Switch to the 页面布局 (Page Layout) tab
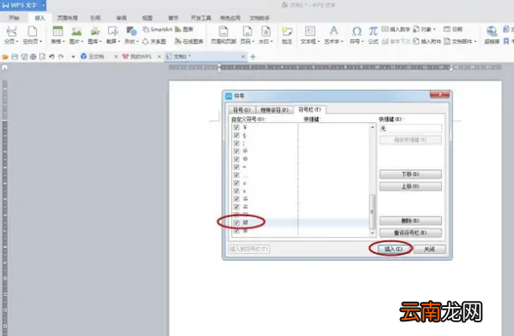Screen dimensions: 514x336 [x=68, y=18]
